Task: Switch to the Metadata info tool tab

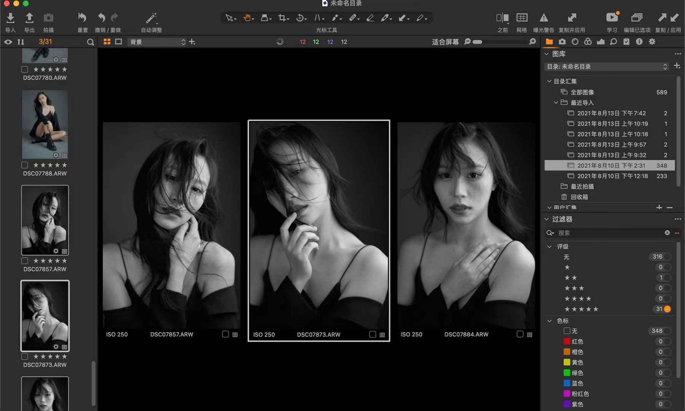Action: 639,42
